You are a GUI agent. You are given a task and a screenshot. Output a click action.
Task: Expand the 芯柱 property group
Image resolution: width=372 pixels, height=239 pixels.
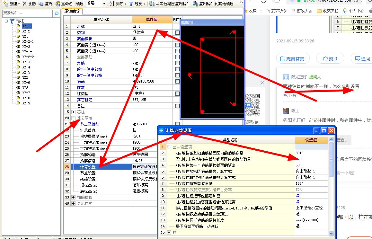point(73,112)
